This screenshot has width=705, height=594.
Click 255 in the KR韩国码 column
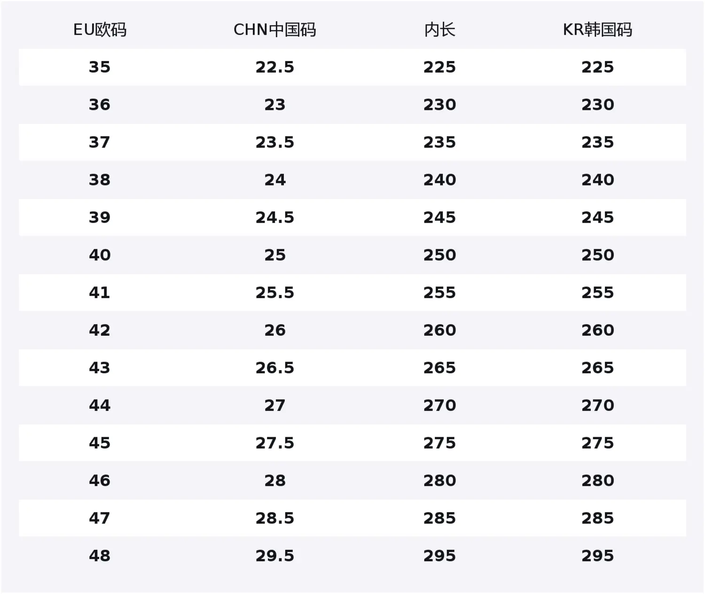[x=597, y=293]
